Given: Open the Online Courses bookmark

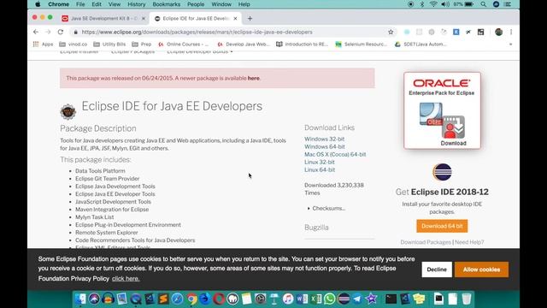Looking at the screenshot, I should click(183, 44).
